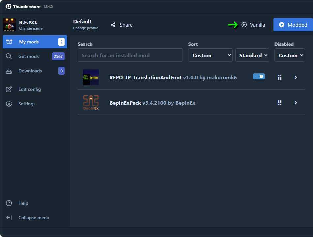The image size is (313, 237).
Task: Click the Downloads count badge 0
Action: click(x=62, y=71)
